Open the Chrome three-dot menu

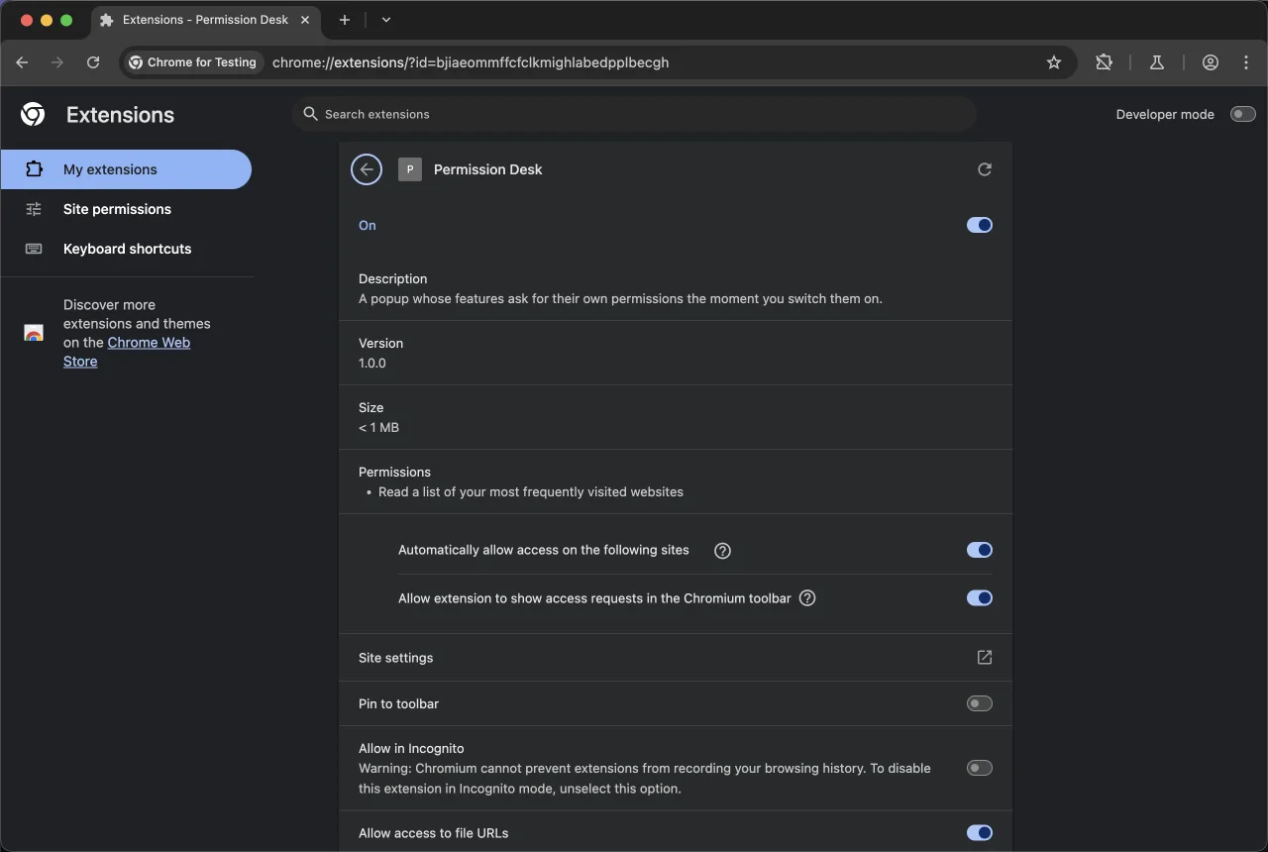pyautogui.click(x=1246, y=62)
